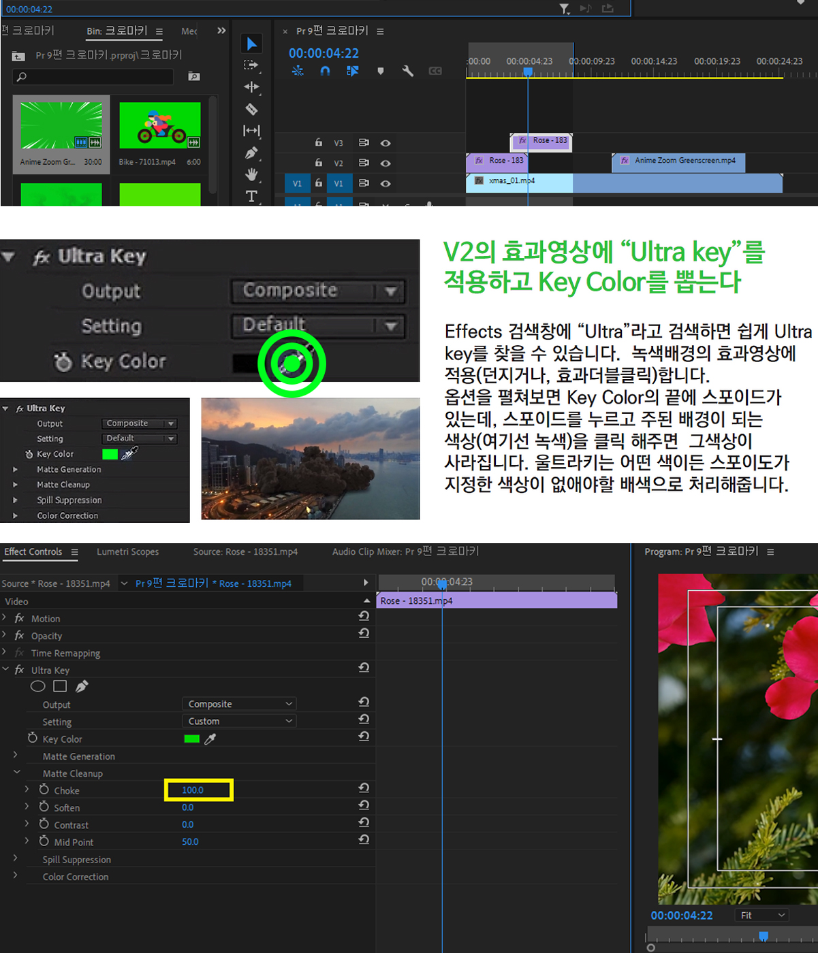
Task: Open the Default Setting dropdown in enlarged panel
Action: [318, 325]
